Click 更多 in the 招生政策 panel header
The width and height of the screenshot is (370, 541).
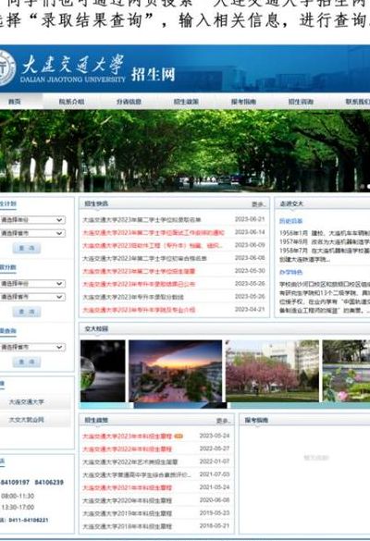click(223, 421)
